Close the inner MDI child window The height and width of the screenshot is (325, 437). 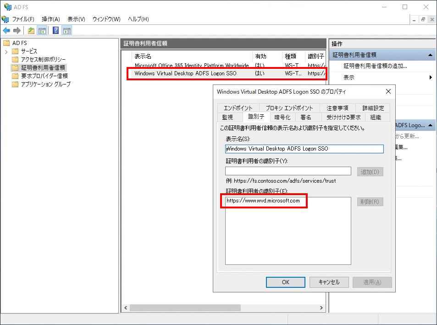tap(432, 20)
